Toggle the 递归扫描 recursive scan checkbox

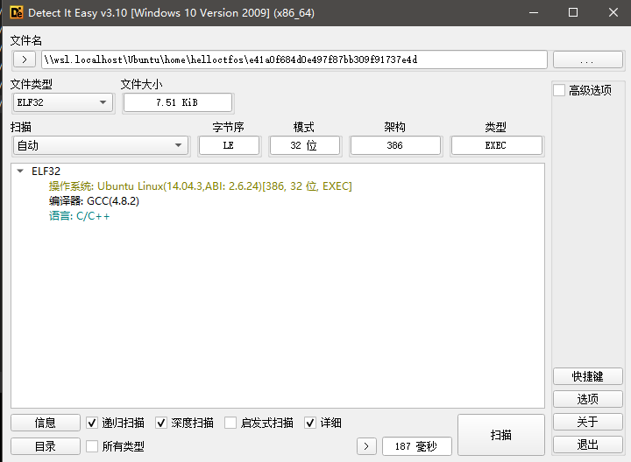(92, 423)
